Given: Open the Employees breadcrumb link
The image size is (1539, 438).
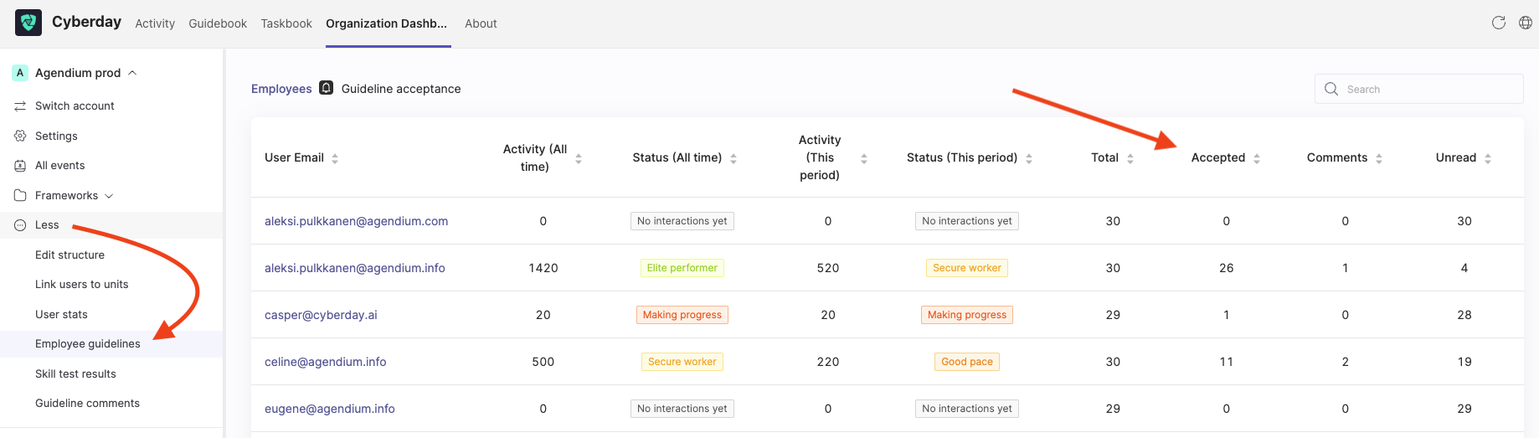Looking at the screenshot, I should pos(281,89).
